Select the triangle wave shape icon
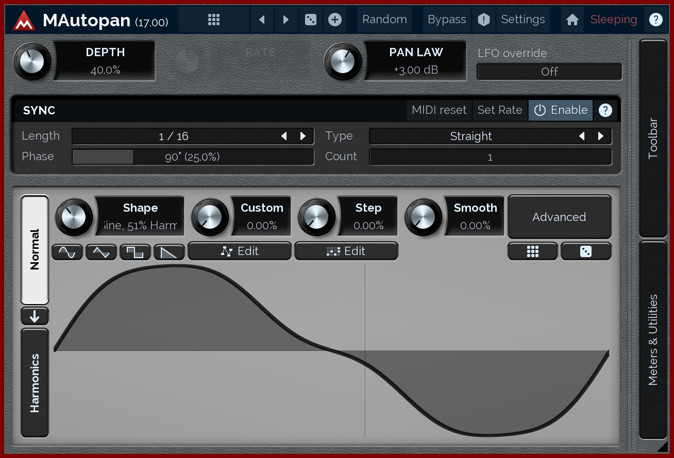The width and height of the screenshot is (674, 458). tap(101, 252)
